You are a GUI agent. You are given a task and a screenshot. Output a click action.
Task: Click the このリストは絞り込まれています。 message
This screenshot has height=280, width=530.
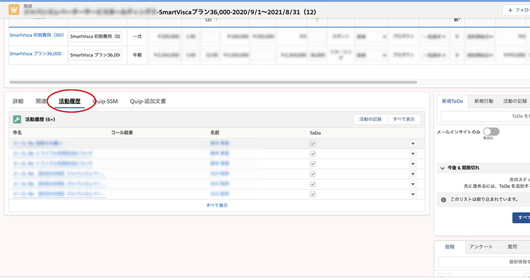(484, 199)
